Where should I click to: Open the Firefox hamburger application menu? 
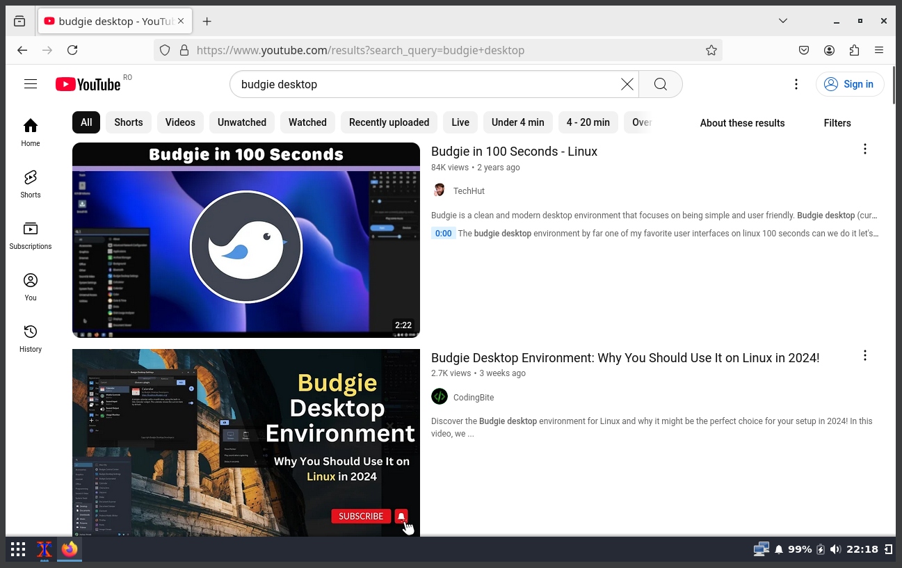pos(879,50)
